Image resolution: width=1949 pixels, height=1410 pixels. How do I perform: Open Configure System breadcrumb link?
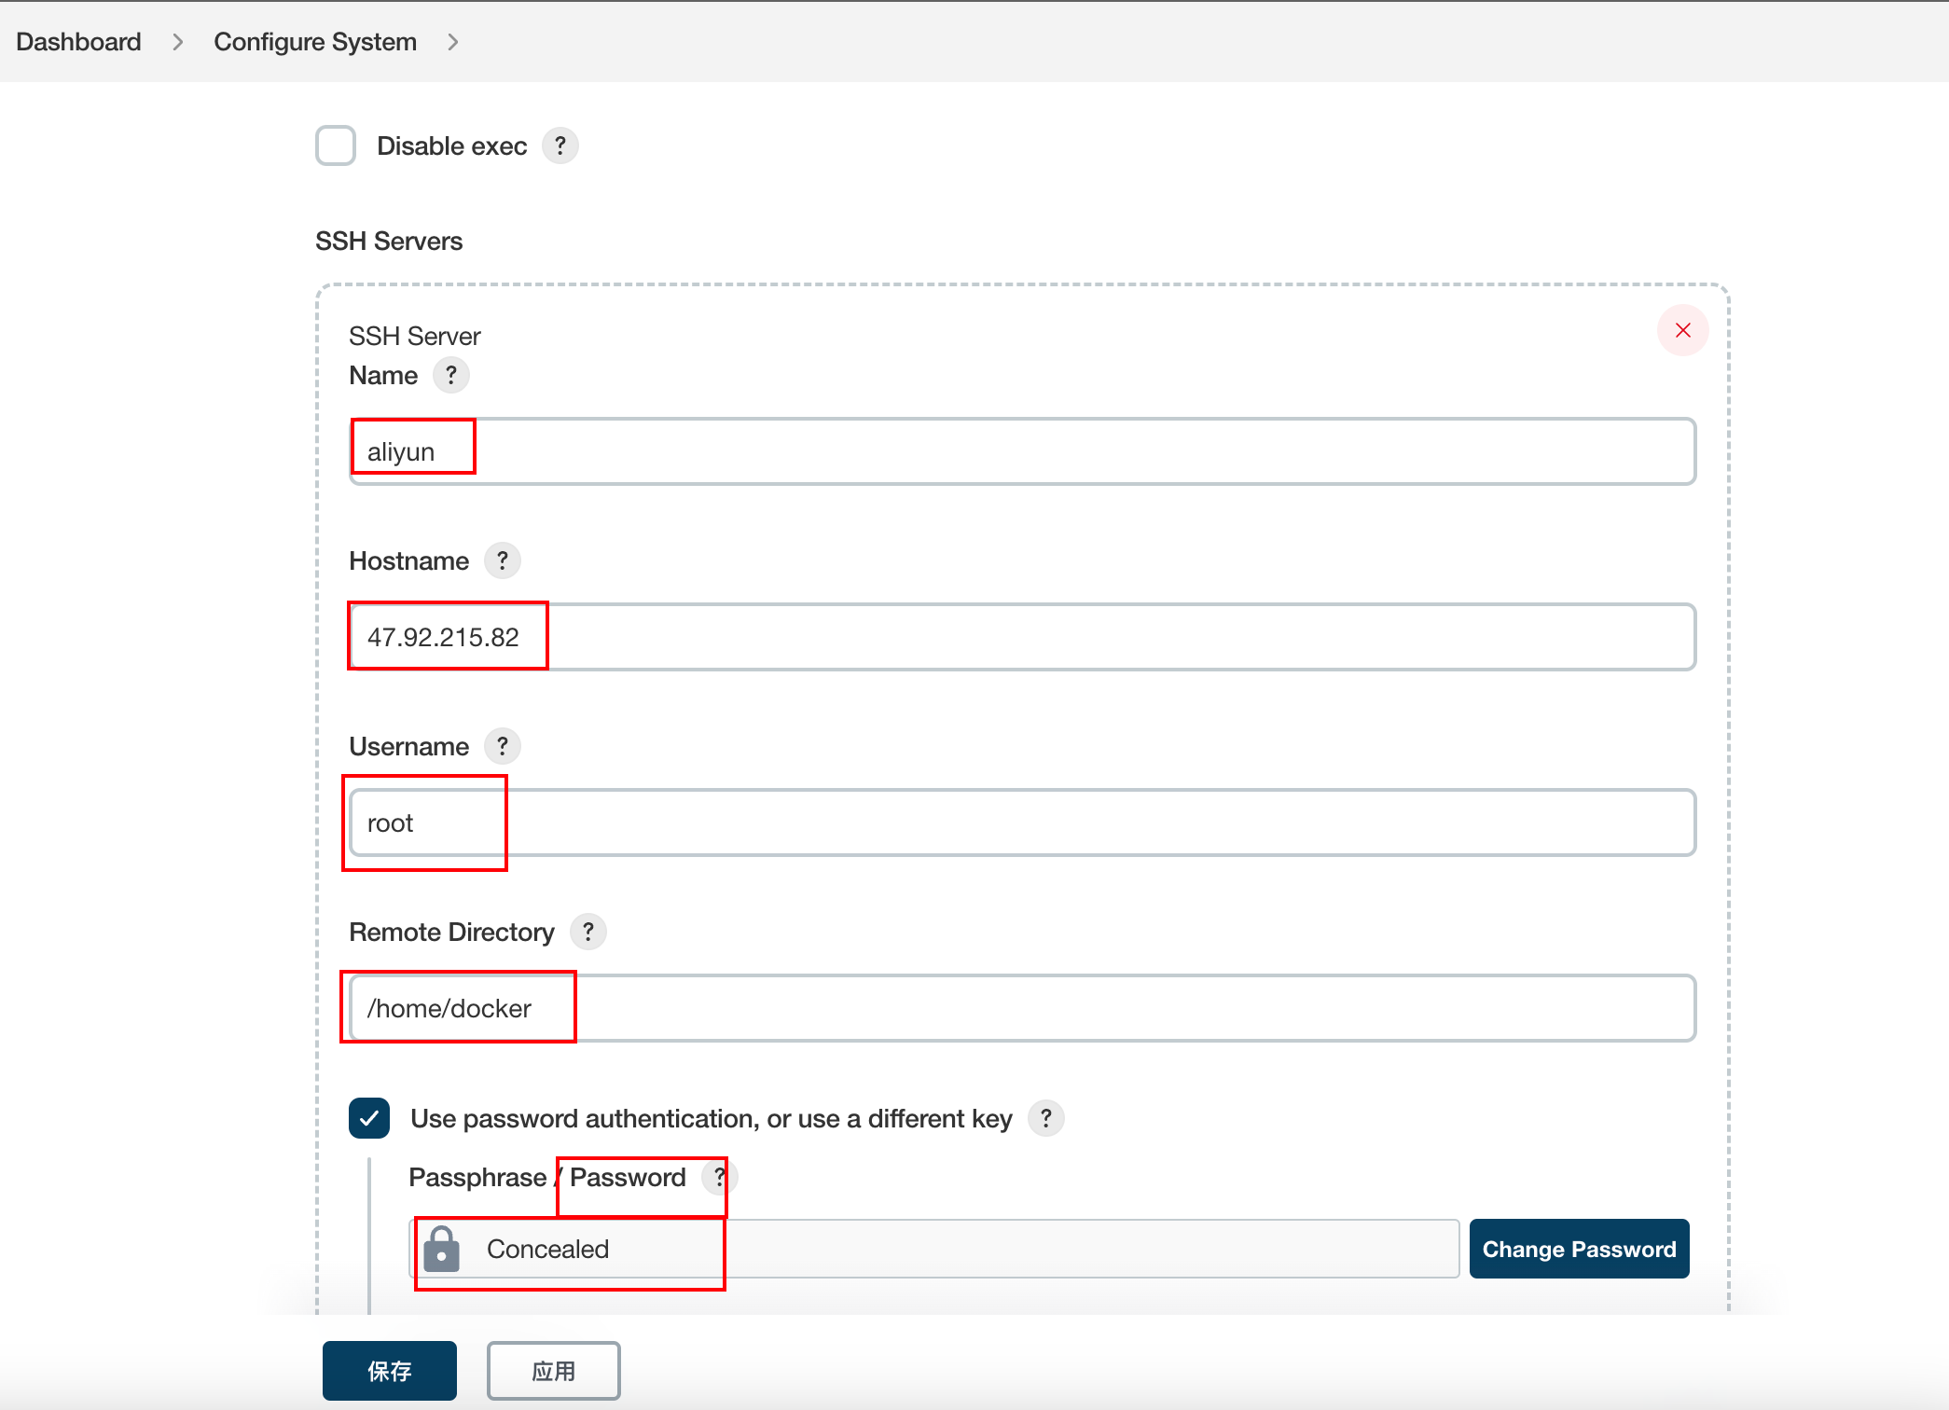[x=315, y=42]
